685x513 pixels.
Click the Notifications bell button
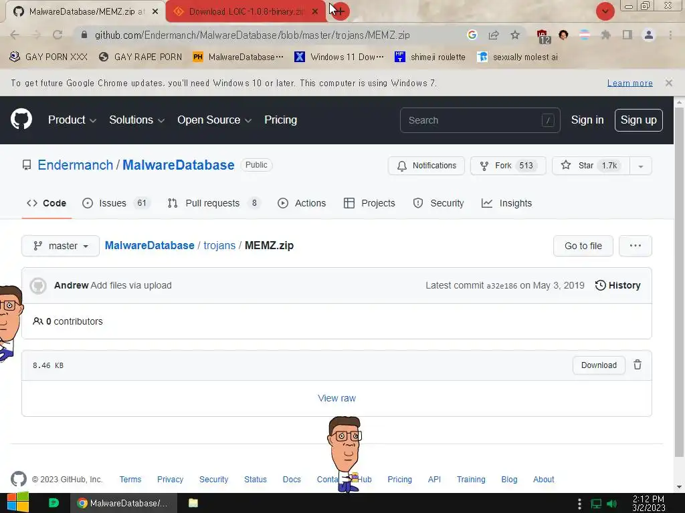[426, 166]
